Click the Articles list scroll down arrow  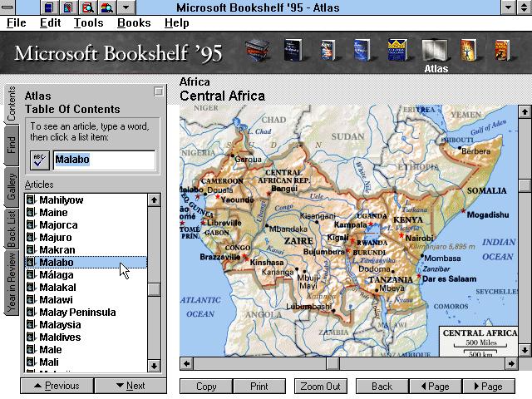click(154, 366)
